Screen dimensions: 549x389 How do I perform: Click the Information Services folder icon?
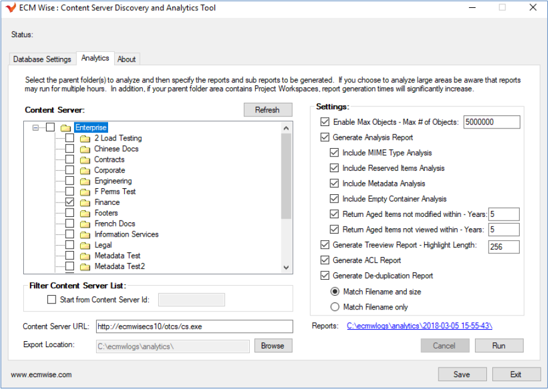(85, 235)
